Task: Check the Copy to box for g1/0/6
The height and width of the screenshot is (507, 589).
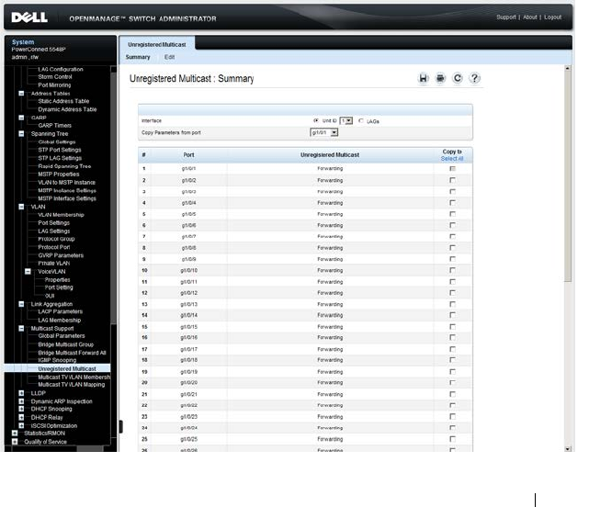Action: (x=453, y=225)
